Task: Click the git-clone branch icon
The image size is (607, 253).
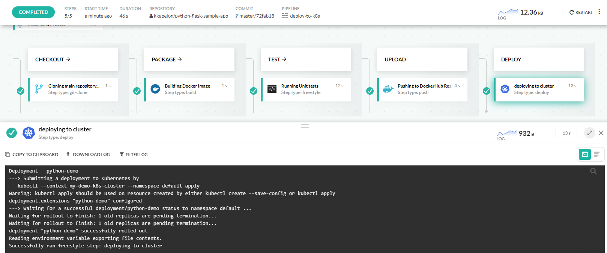Action: 39,89
